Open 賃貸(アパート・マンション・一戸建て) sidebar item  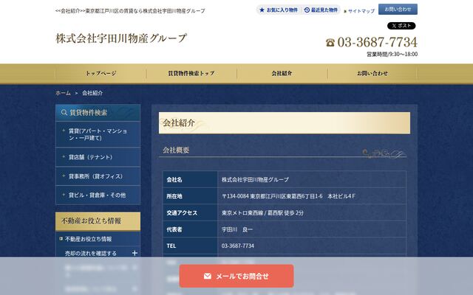[x=98, y=134]
